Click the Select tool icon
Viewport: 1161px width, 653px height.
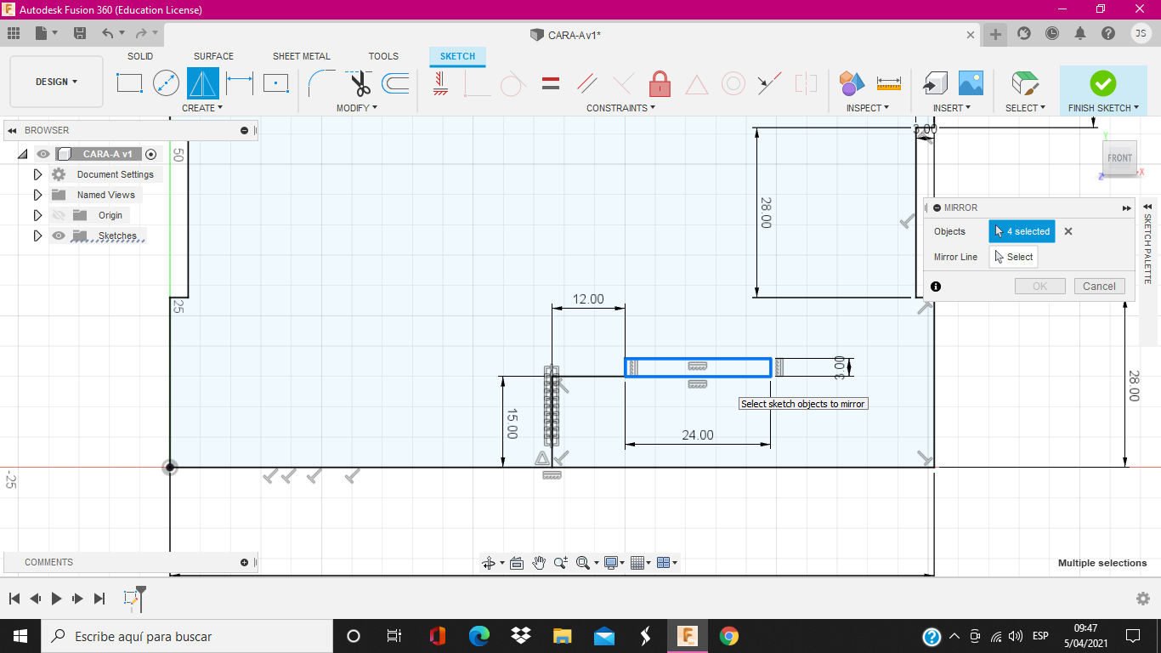(x=1025, y=83)
